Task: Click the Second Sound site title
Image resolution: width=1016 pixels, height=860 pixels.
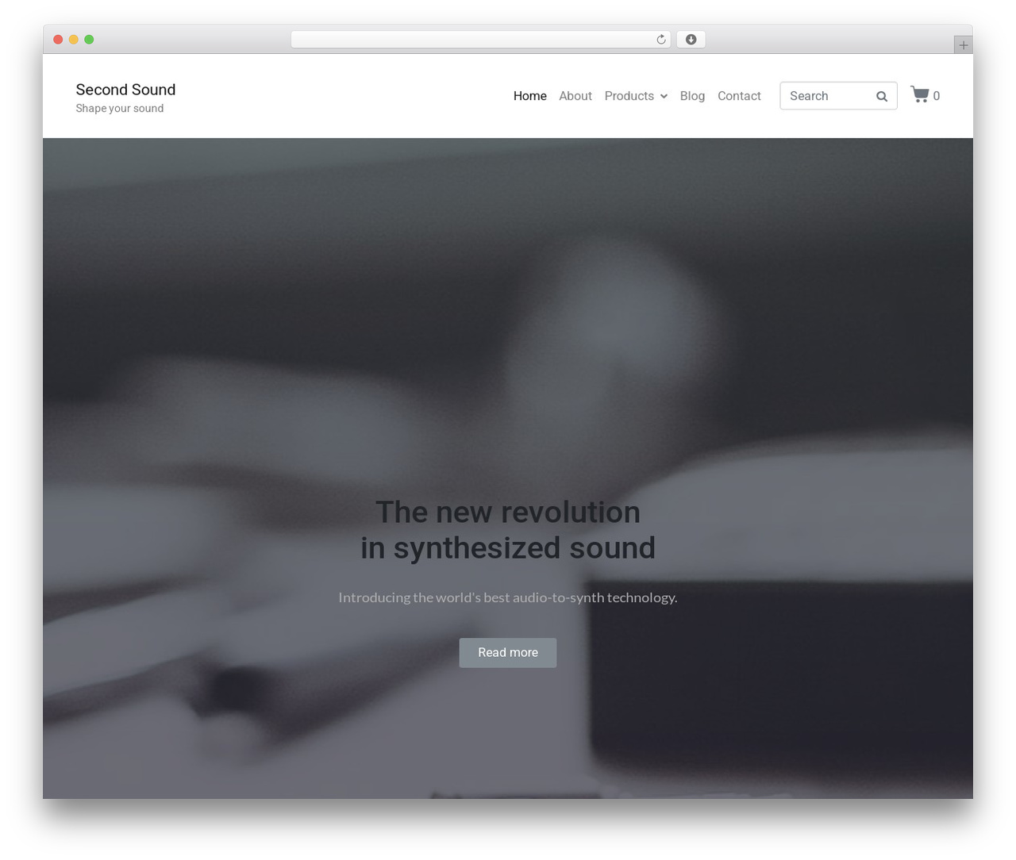Action: [125, 90]
